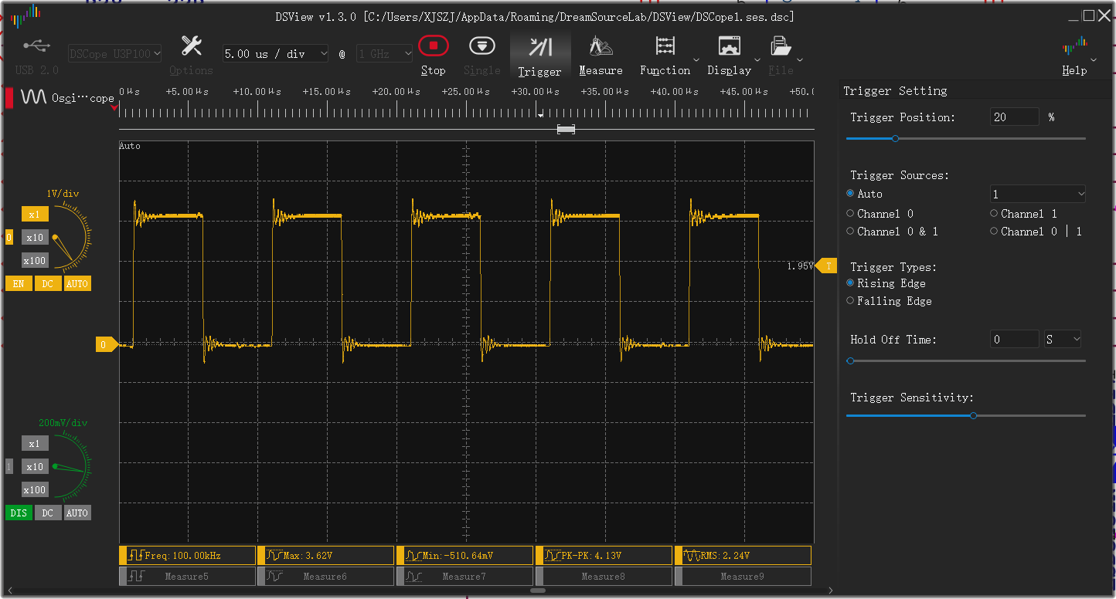Open the Measure tool icon
Image resolution: width=1116 pixels, height=599 pixels.
601,48
